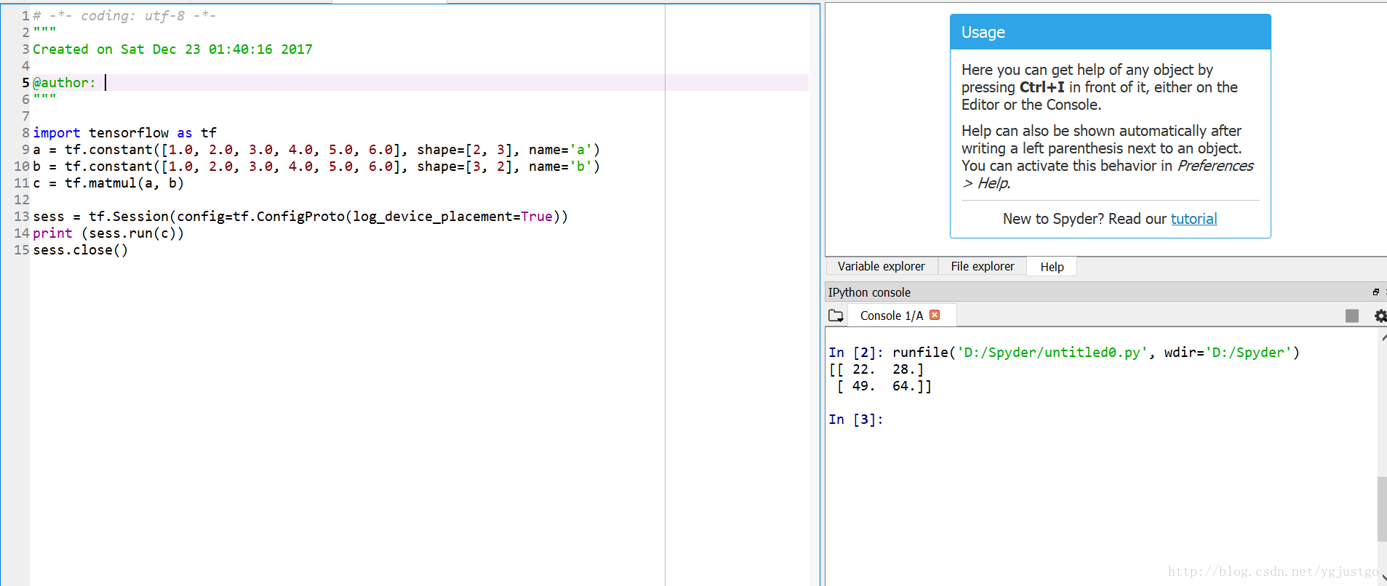
Task: Select the Help pane tab
Action: [x=1052, y=267]
